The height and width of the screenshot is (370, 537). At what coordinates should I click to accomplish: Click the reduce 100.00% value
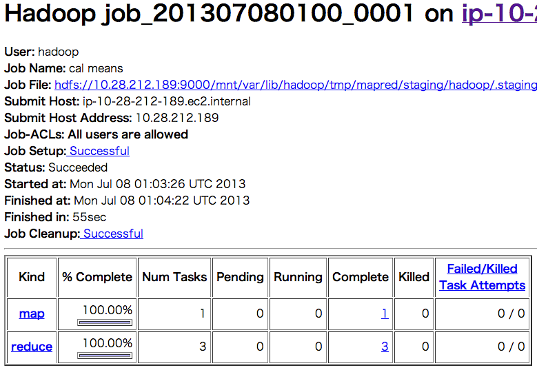[108, 343]
